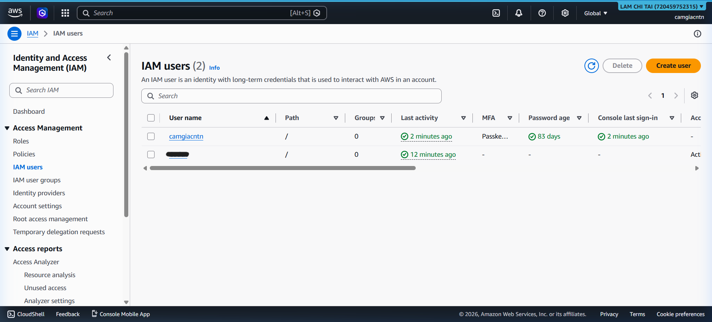Go to previous page of users
The height and width of the screenshot is (322, 712).
650,96
